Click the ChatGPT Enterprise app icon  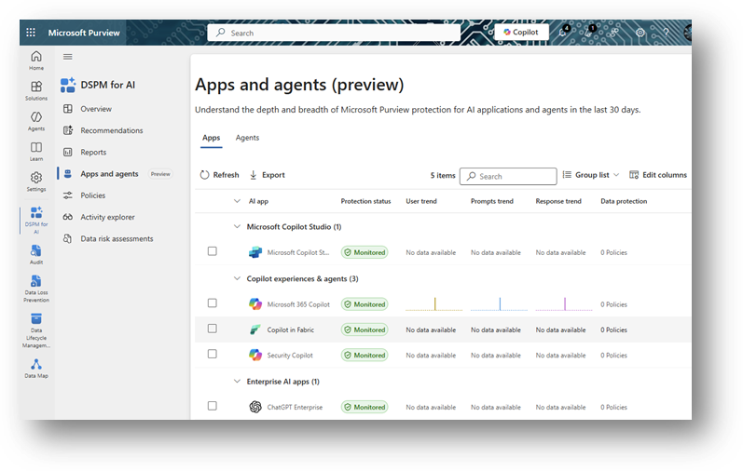pos(255,407)
